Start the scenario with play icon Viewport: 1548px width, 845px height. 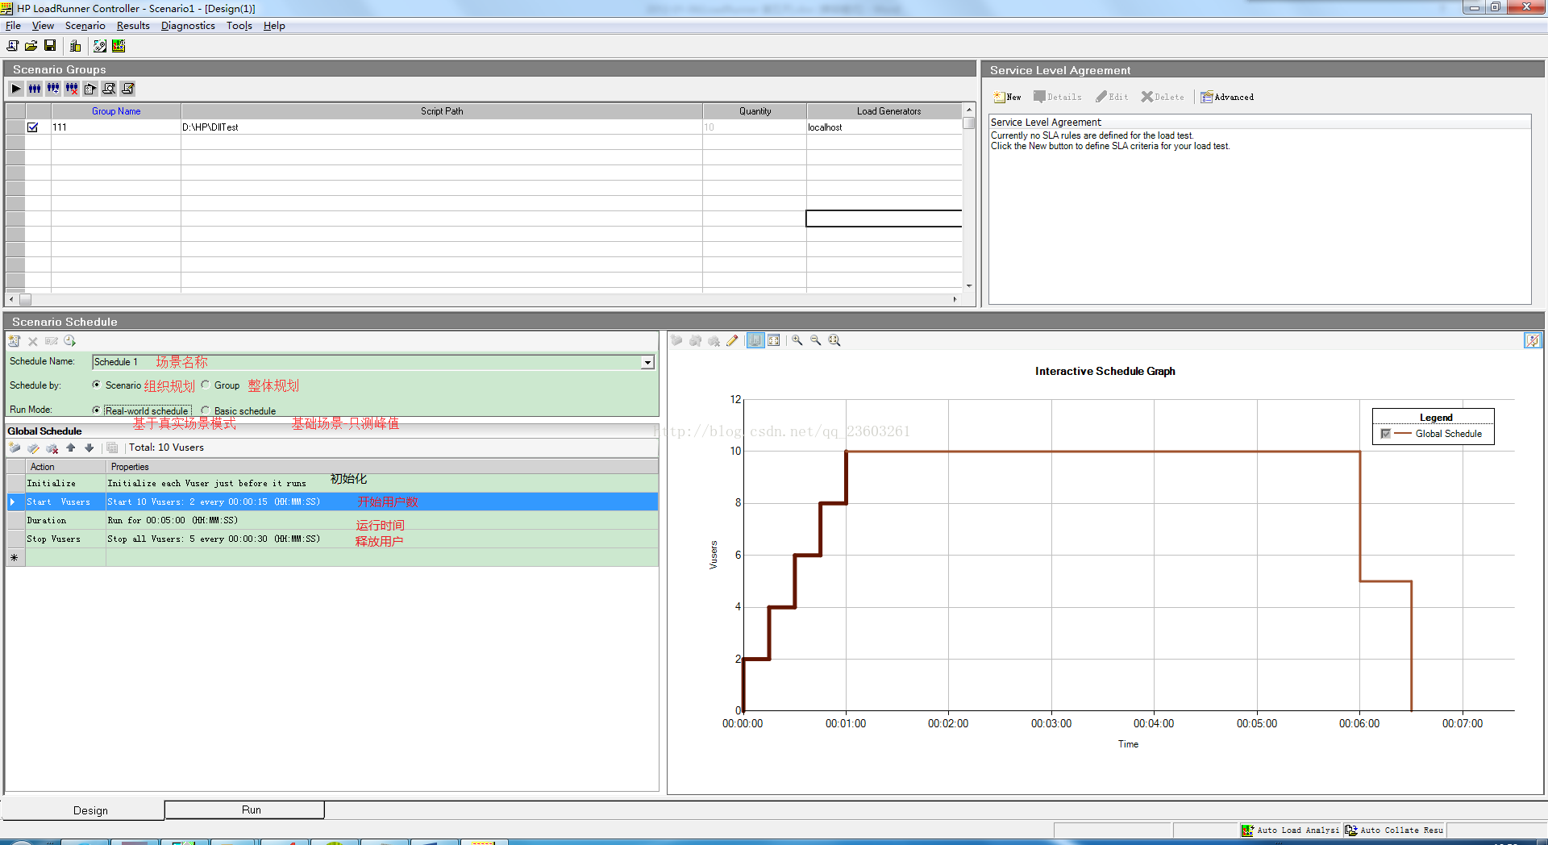click(16, 89)
